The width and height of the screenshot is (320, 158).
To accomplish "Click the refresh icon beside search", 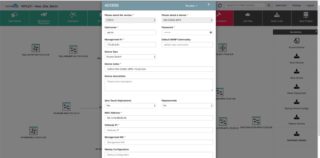I will 220,6.
